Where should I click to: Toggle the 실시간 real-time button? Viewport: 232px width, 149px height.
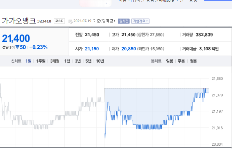coord(124,21)
